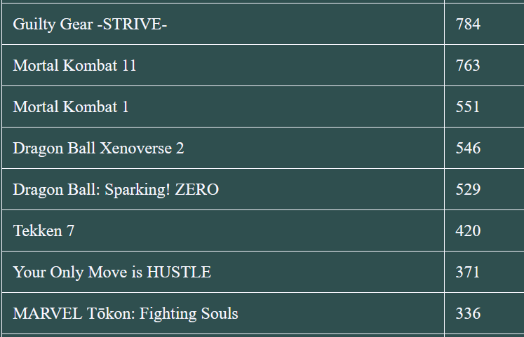
Task: Click Your Only Move is HUSTLE
Action: coord(112,273)
